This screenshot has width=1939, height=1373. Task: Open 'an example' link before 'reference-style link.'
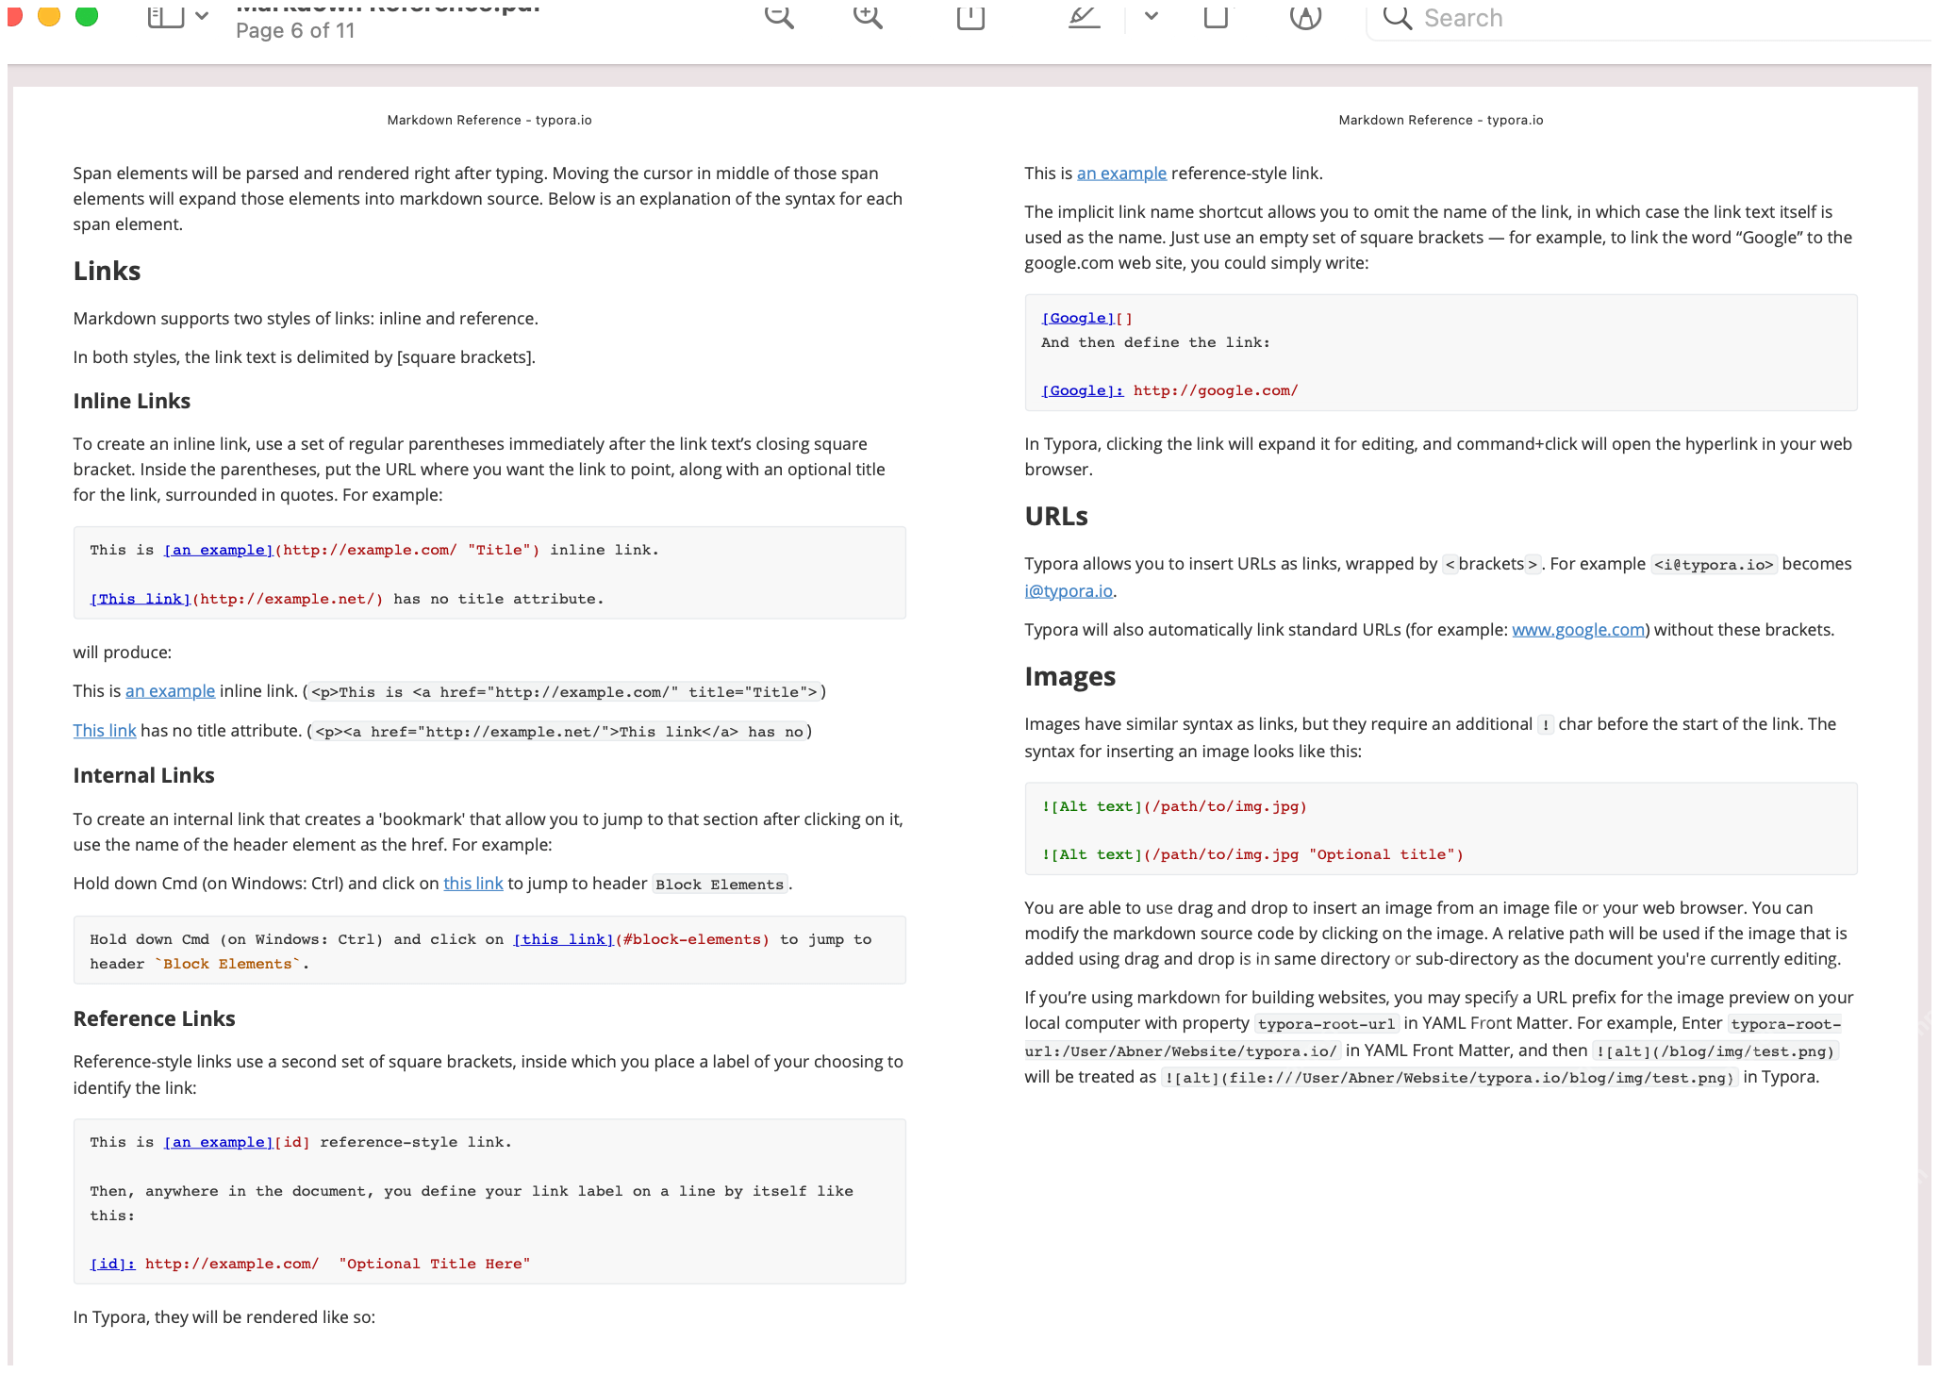[x=1121, y=174]
